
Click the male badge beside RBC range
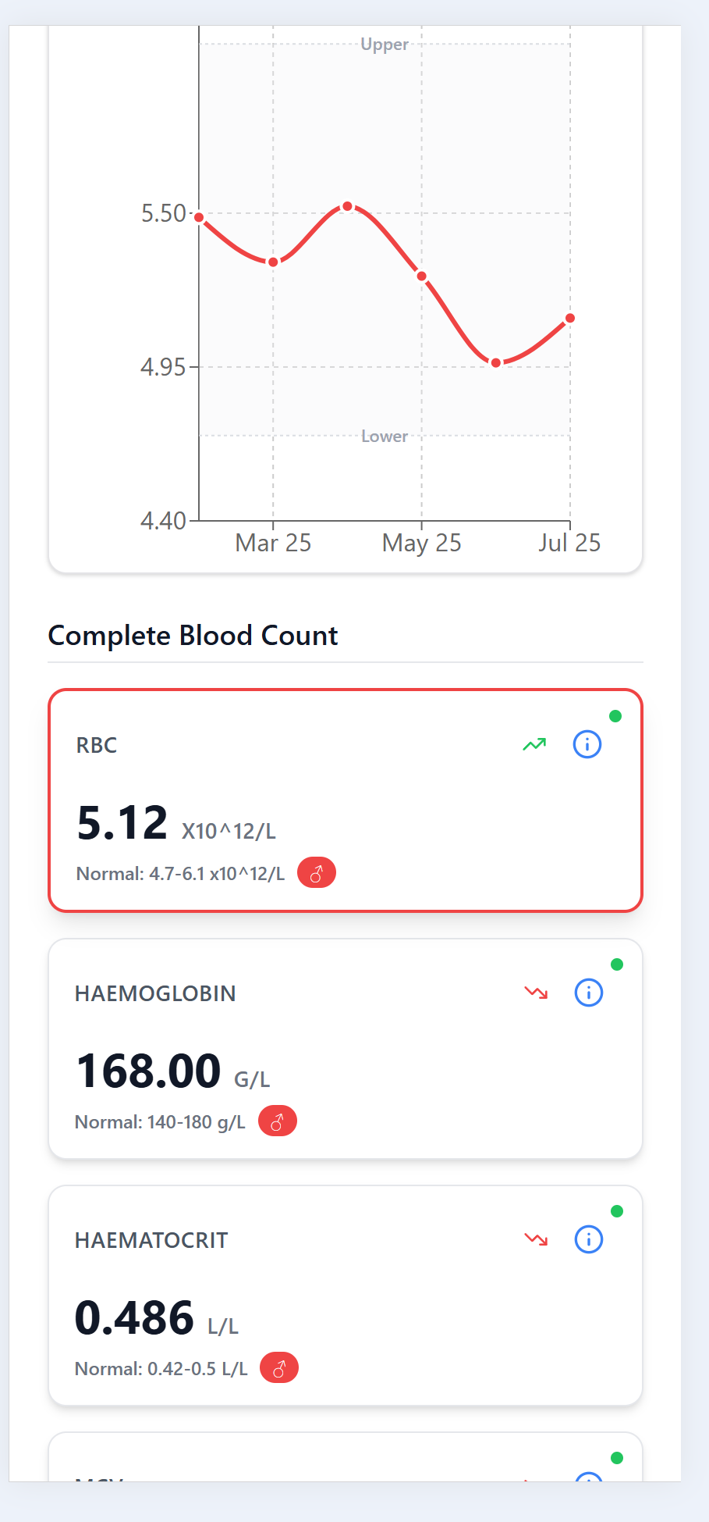[x=317, y=873]
